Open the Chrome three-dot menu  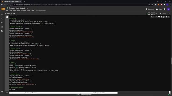[x=170, y=5]
